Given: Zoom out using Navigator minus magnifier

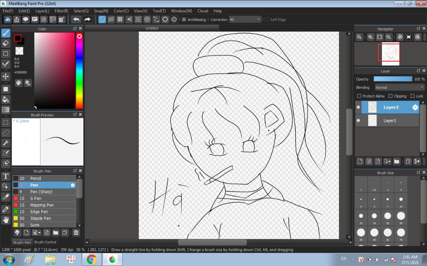Looking at the screenshot, I should [389, 37].
